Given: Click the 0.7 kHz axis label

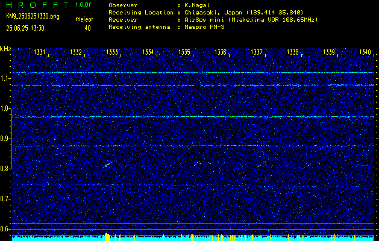Looking at the screenshot, I should point(5,199).
